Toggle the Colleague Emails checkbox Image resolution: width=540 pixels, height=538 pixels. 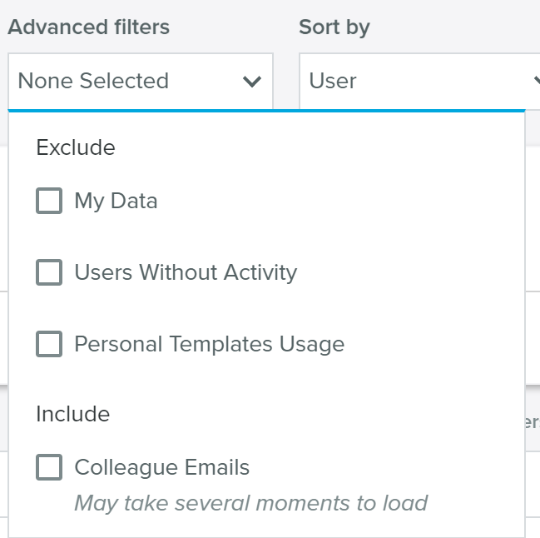point(49,467)
